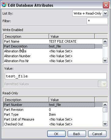Select the Part Name row

click(x=53, y=41)
